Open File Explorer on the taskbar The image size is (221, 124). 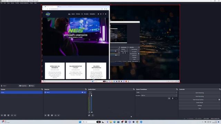[x=111, y=122]
